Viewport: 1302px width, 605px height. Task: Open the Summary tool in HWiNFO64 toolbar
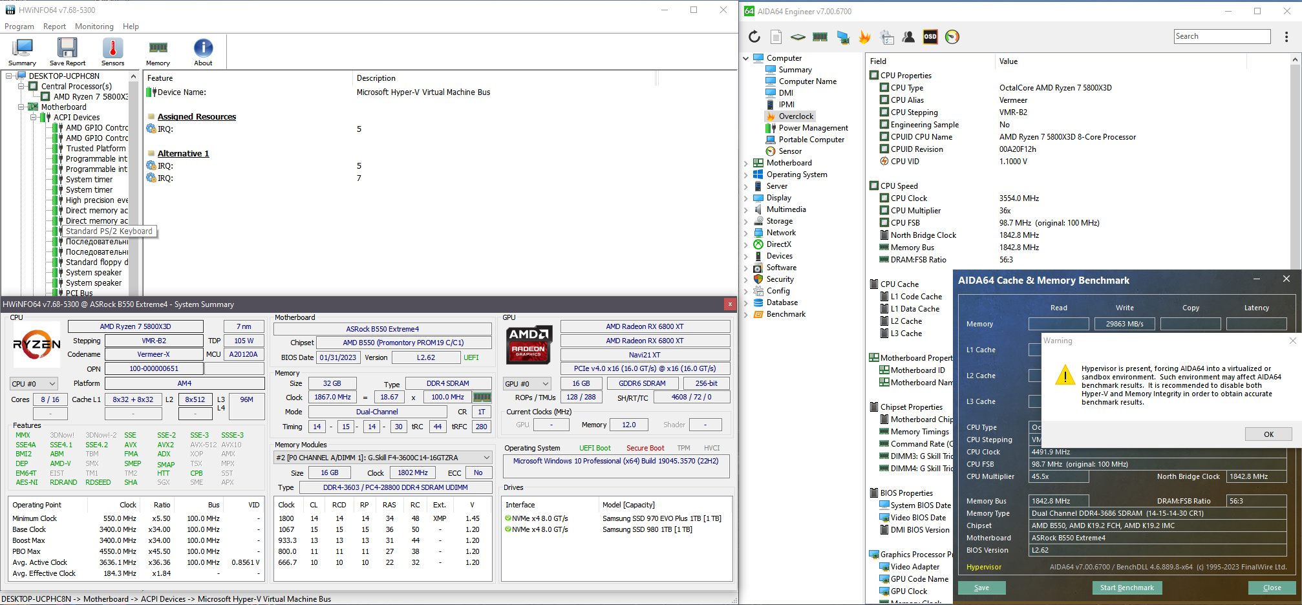[x=23, y=52]
